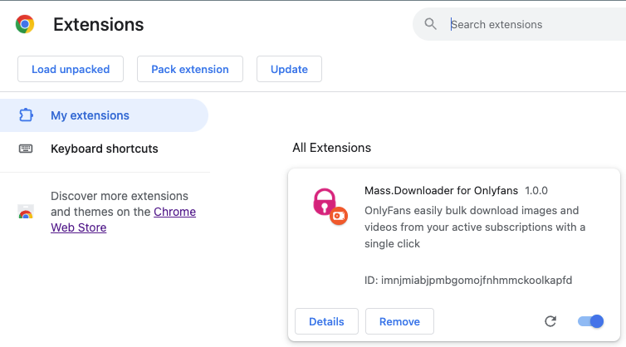Click the Chrome Web Store icon
The image size is (626, 347).
click(26, 212)
